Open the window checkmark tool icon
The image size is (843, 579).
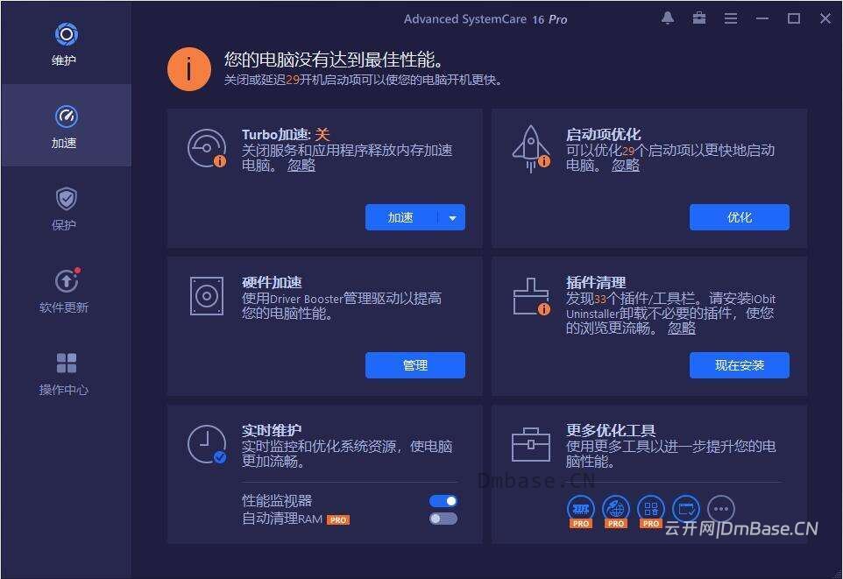coord(686,509)
